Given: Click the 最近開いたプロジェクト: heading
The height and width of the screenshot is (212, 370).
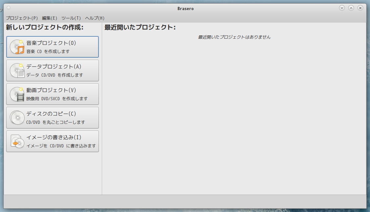Looking at the screenshot, I should pos(140,27).
